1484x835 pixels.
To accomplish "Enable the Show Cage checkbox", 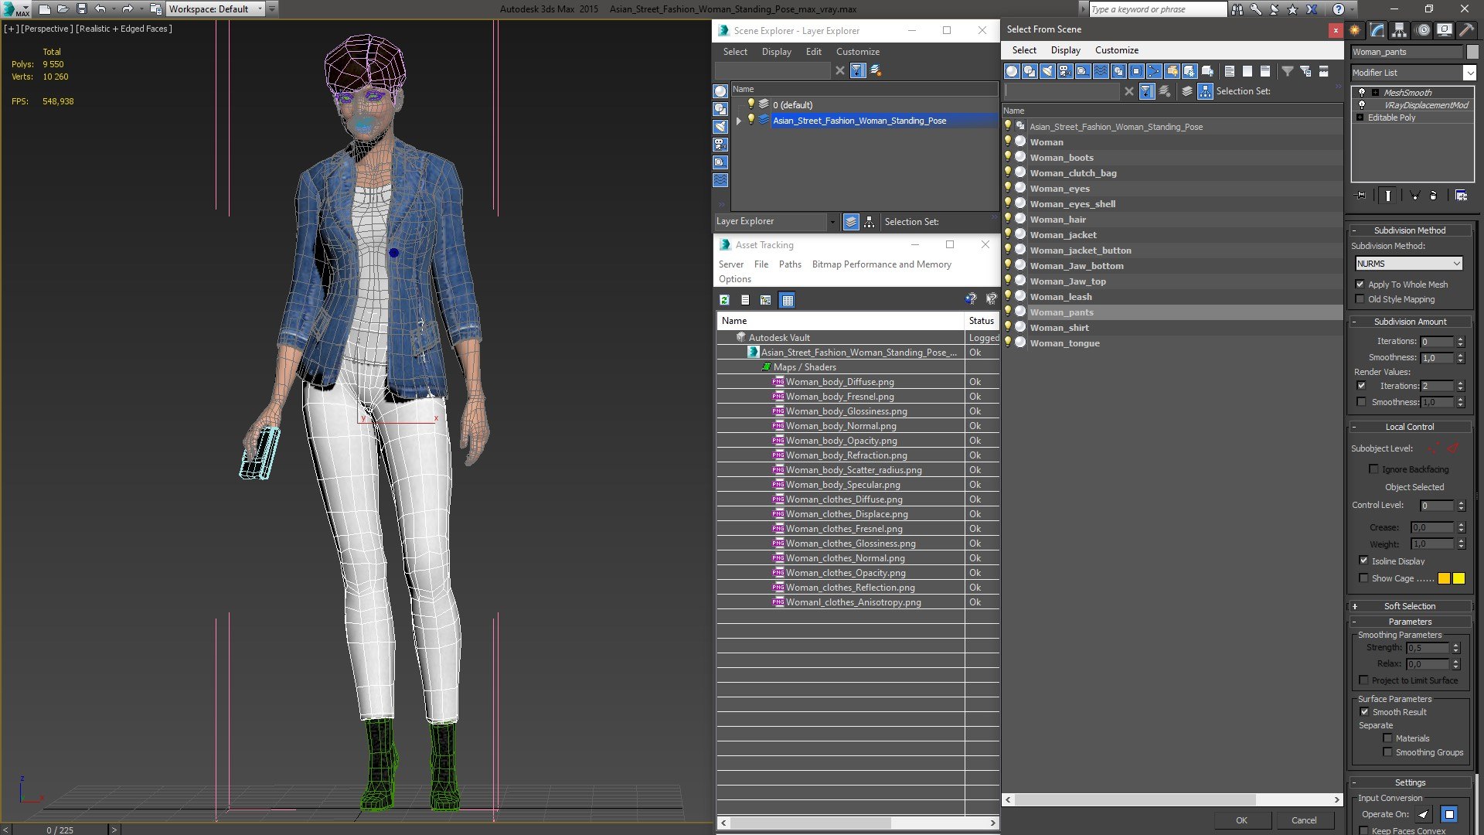I will (1363, 578).
